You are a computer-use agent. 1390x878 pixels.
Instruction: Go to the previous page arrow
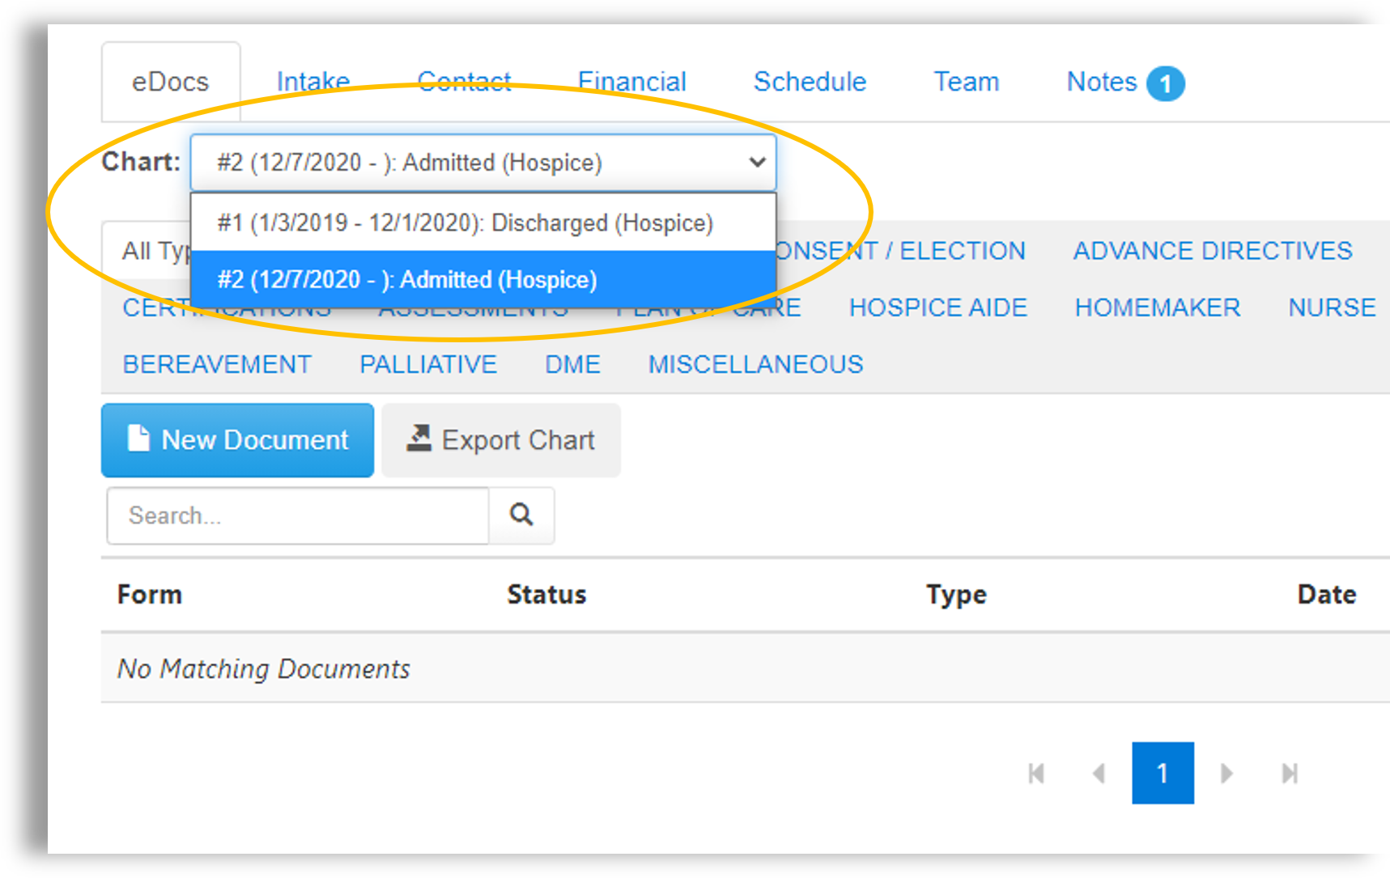(x=1099, y=774)
